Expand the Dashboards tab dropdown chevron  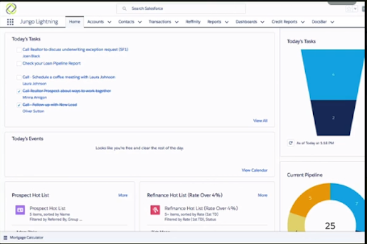point(262,22)
